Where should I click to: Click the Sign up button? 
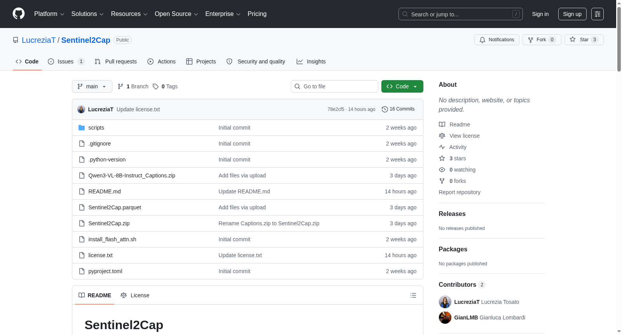[x=572, y=14]
